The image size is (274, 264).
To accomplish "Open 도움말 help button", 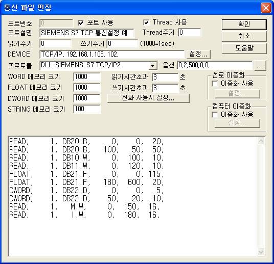I will pos(244,48).
